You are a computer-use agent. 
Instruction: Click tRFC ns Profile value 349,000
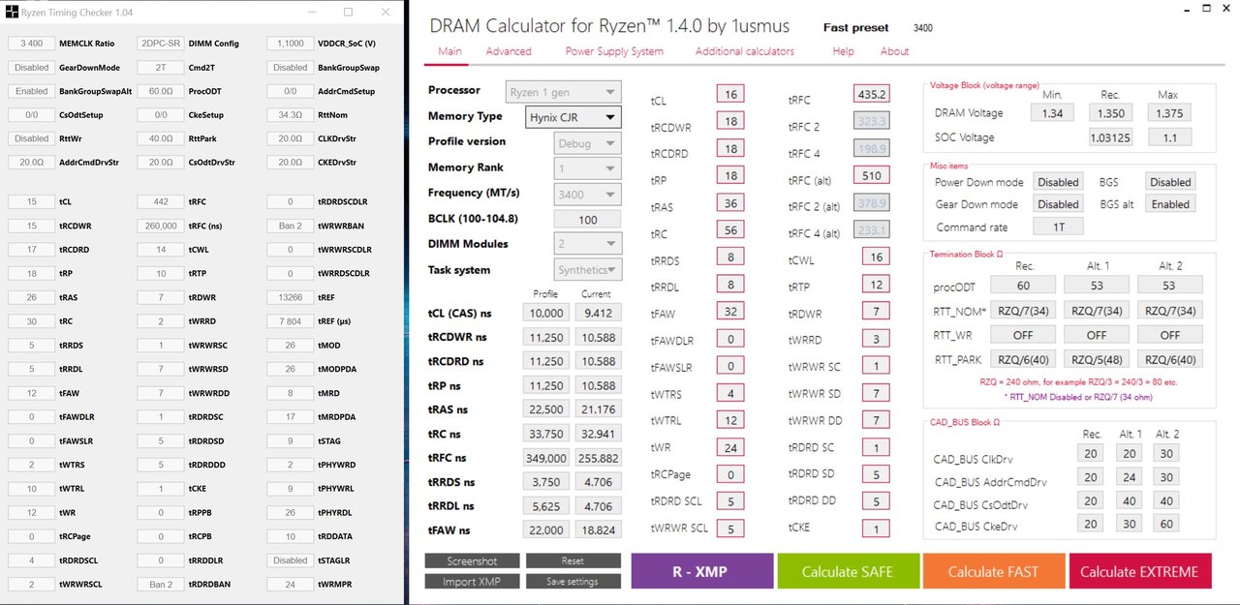click(546, 458)
